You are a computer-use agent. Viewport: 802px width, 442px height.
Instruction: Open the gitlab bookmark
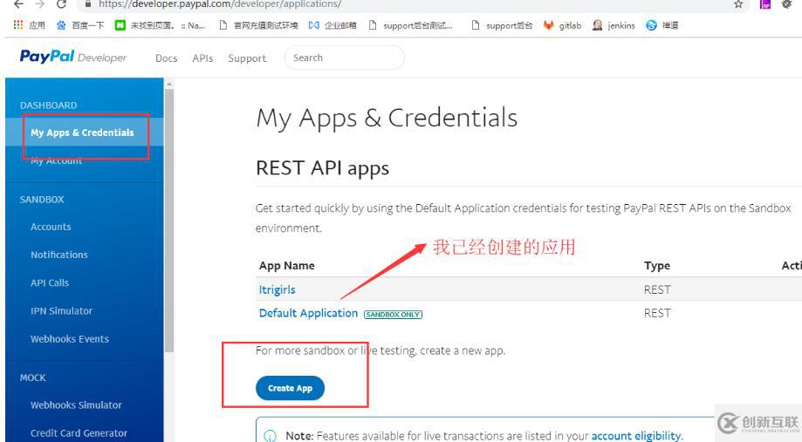(562, 25)
